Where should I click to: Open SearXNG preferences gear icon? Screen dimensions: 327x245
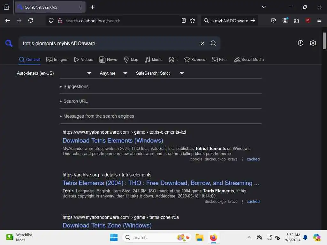point(313,43)
